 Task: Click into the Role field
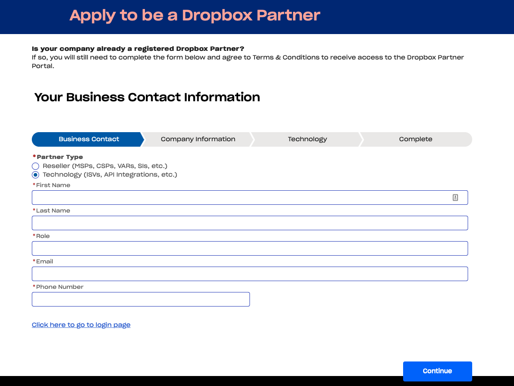click(250, 248)
